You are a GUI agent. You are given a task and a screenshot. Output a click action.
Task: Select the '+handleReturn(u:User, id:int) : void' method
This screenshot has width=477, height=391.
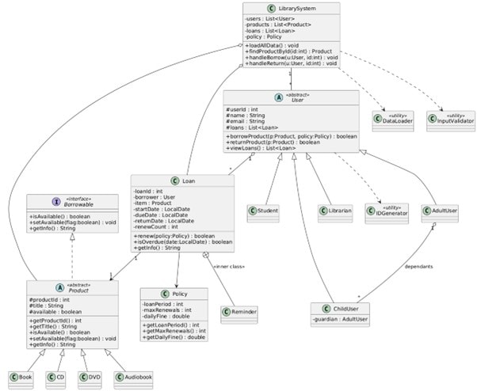(x=291, y=63)
